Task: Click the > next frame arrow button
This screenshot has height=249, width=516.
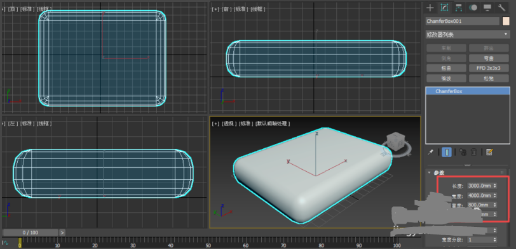Action: [62, 233]
